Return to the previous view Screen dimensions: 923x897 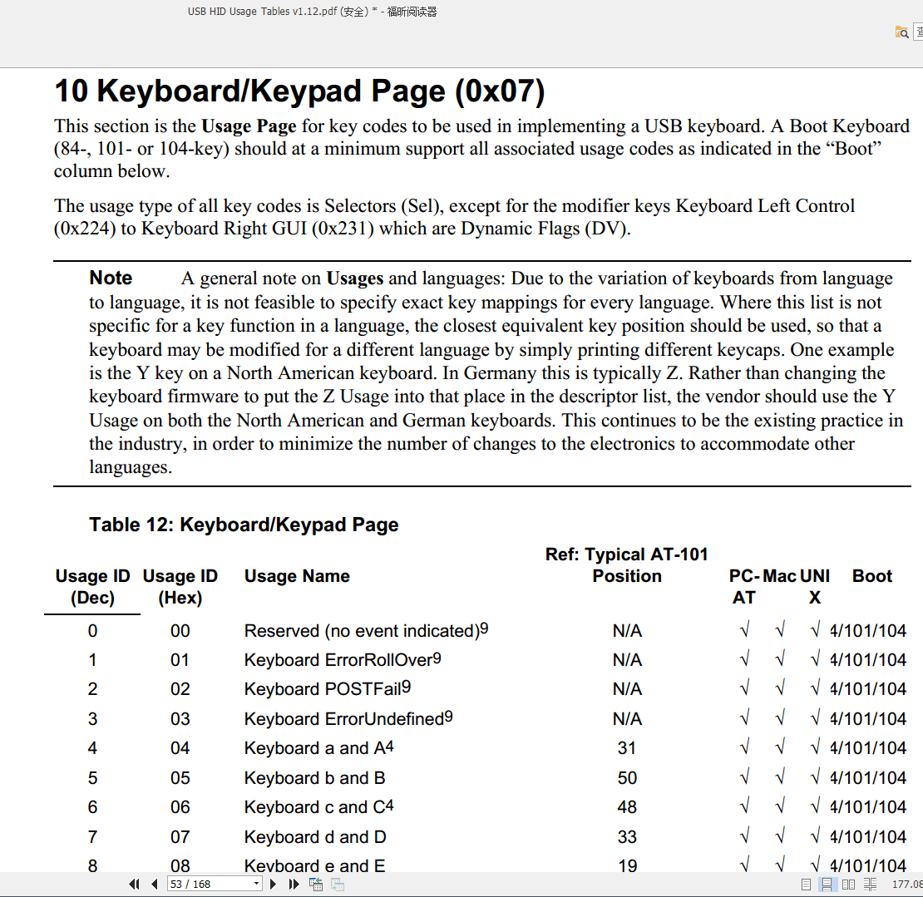pyautogui.click(x=316, y=884)
